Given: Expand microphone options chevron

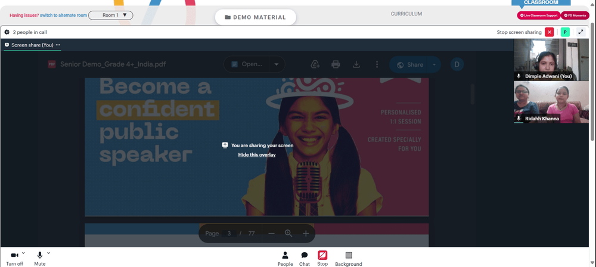Looking at the screenshot, I should pyautogui.click(x=48, y=253).
